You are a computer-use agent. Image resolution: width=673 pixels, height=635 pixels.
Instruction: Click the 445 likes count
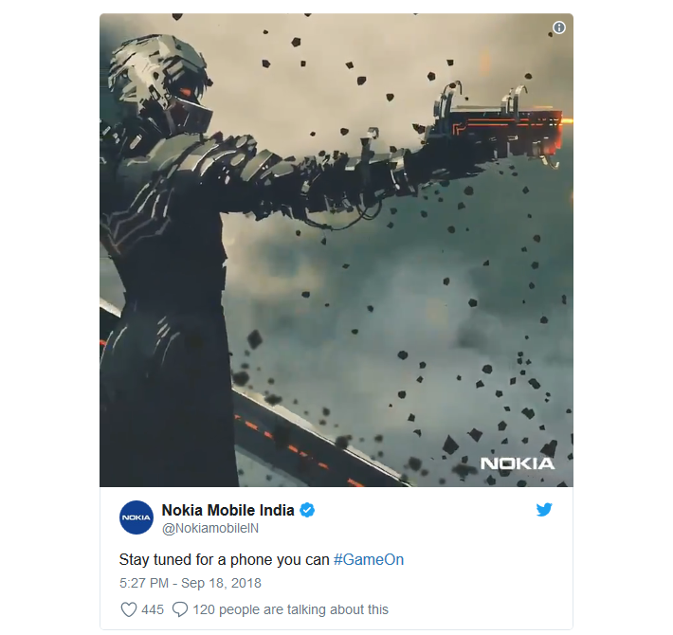point(153,609)
